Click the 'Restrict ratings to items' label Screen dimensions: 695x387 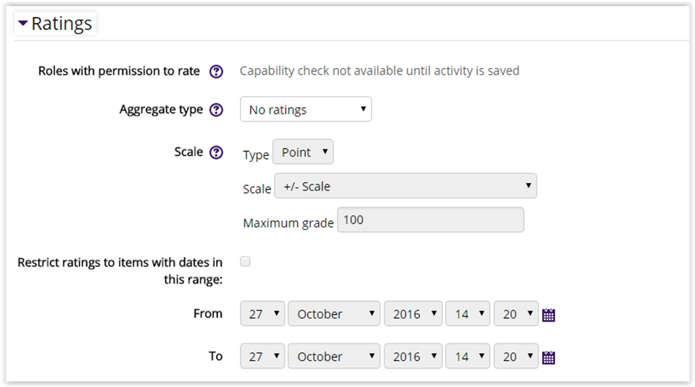pos(120,271)
